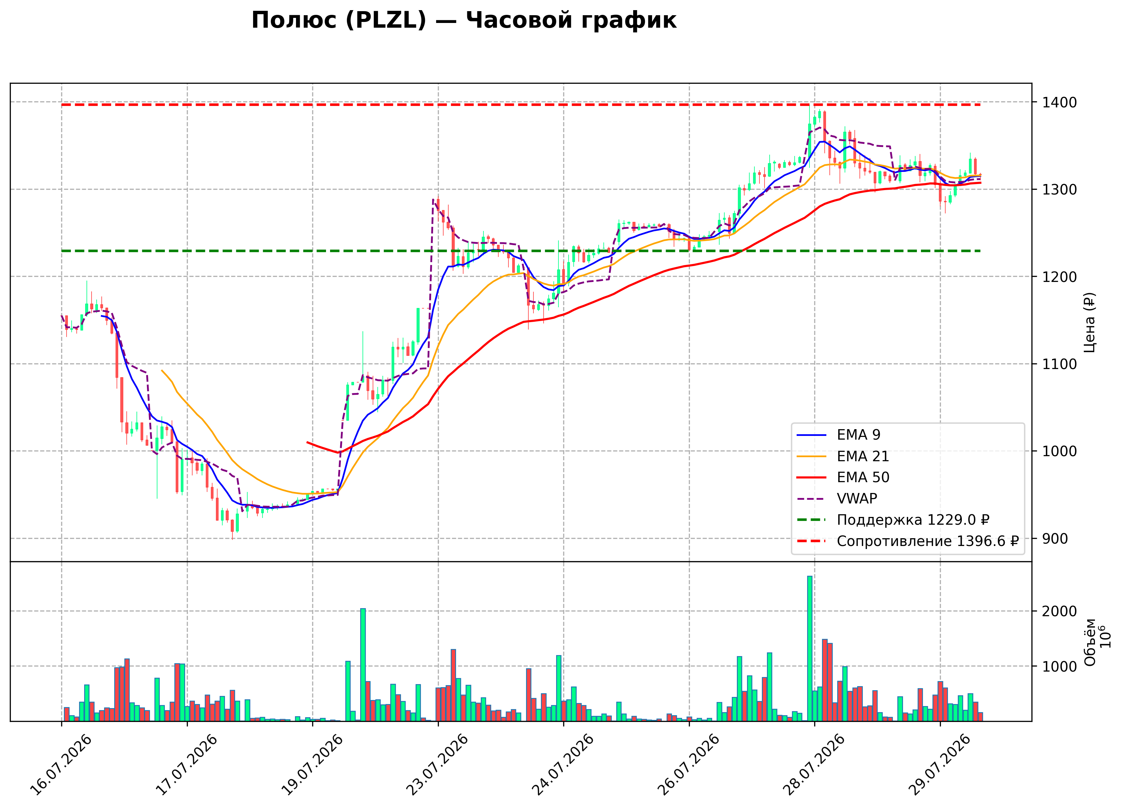This screenshot has height=808, width=1124.
Task: Click the chart title "Полюс (PLZL) — Часовой график"
Action: coord(464,21)
